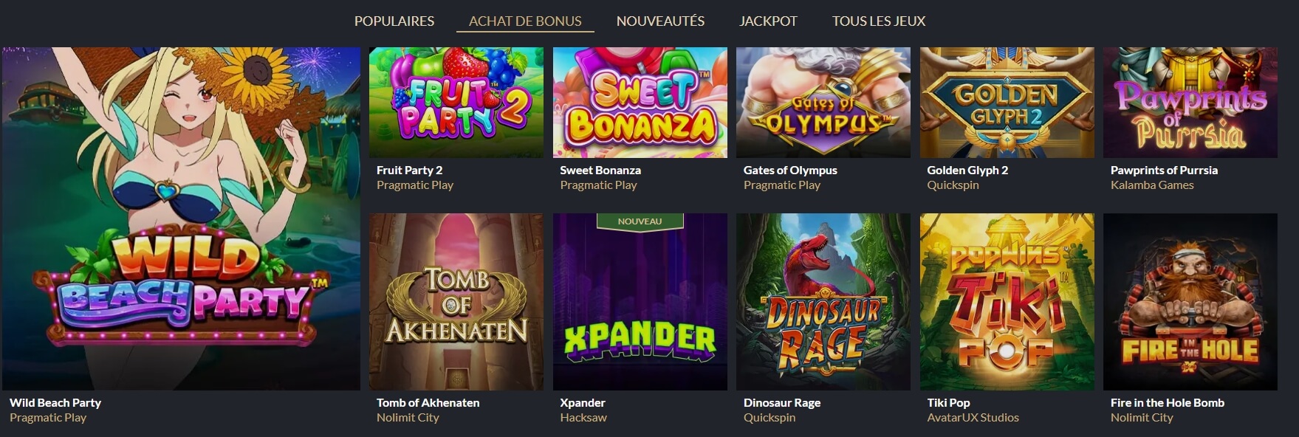Open Golden Glyph 2 game thumbnail
This screenshot has height=437, width=1299.
pos(1007,103)
